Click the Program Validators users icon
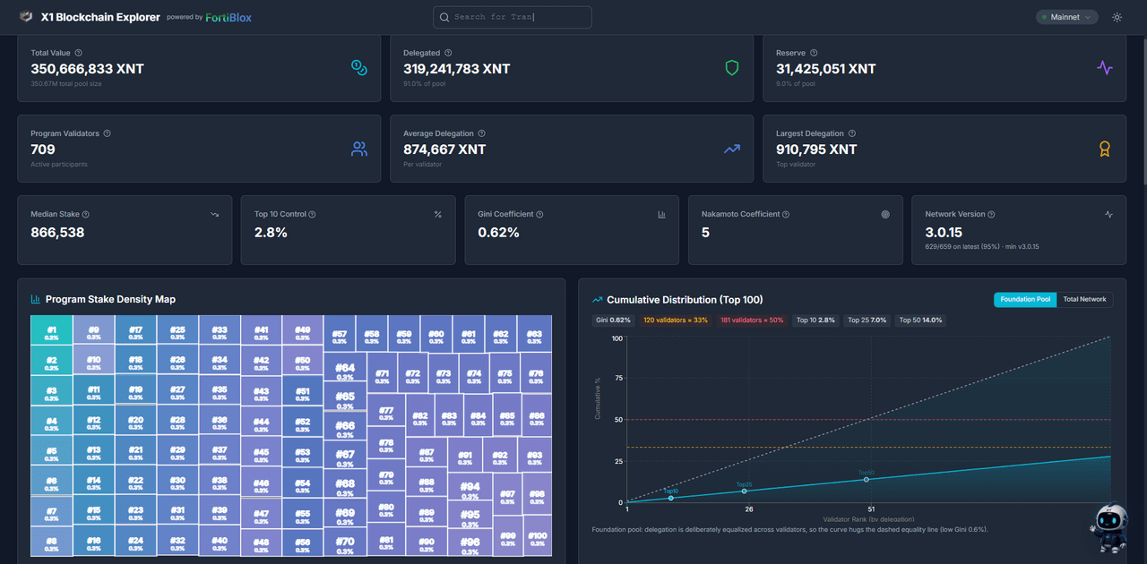Screen dimensions: 1147x564 click(x=359, y=149)
